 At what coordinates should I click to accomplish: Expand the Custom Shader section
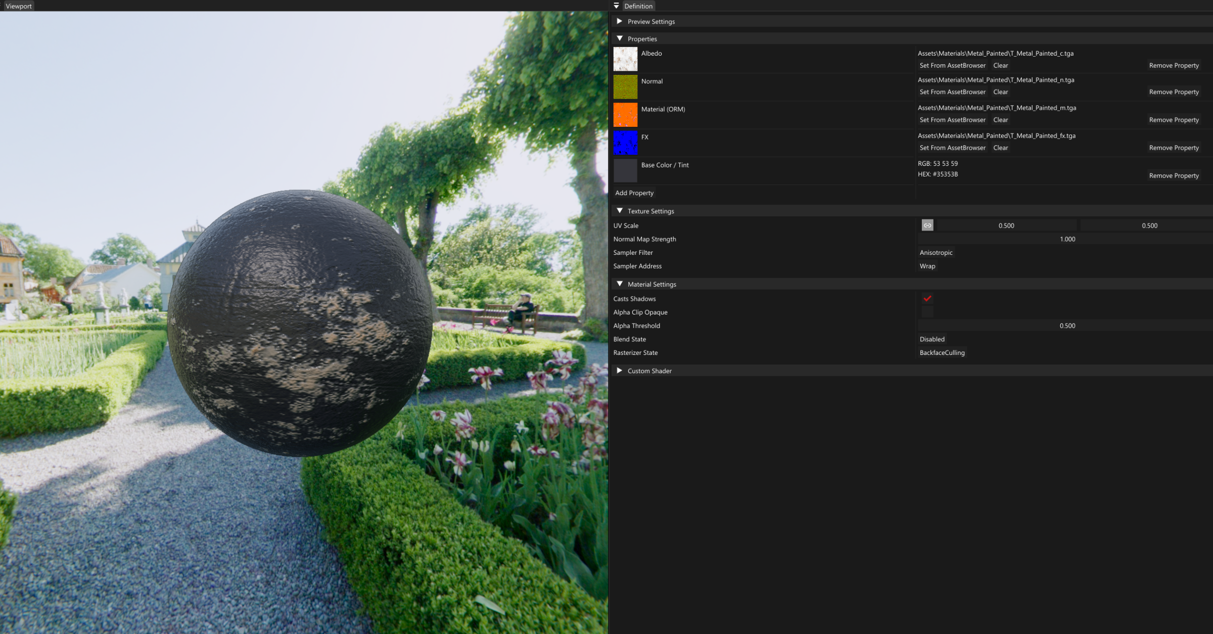point(619,371)
